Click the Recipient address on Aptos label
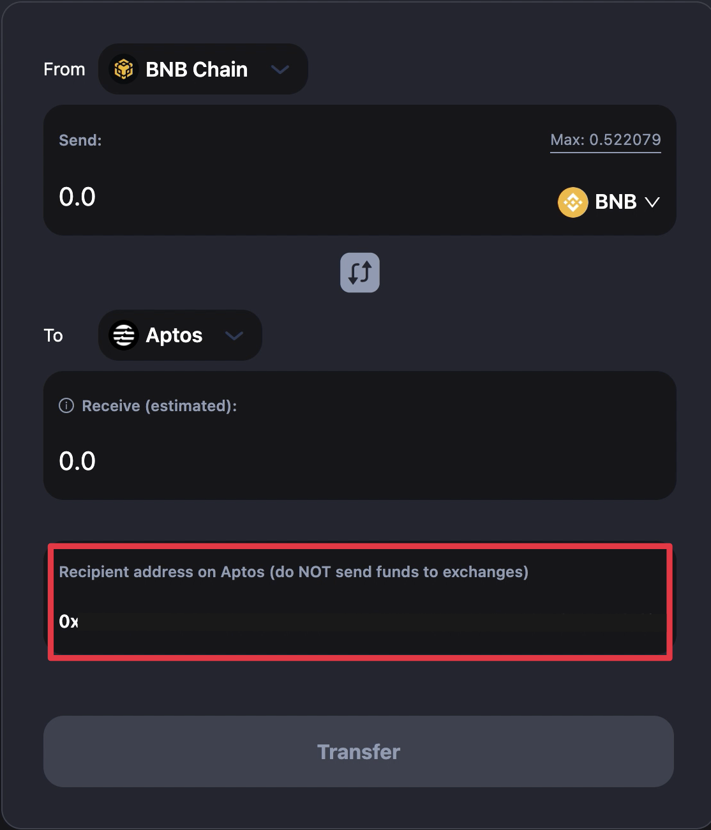 point(293,572)
